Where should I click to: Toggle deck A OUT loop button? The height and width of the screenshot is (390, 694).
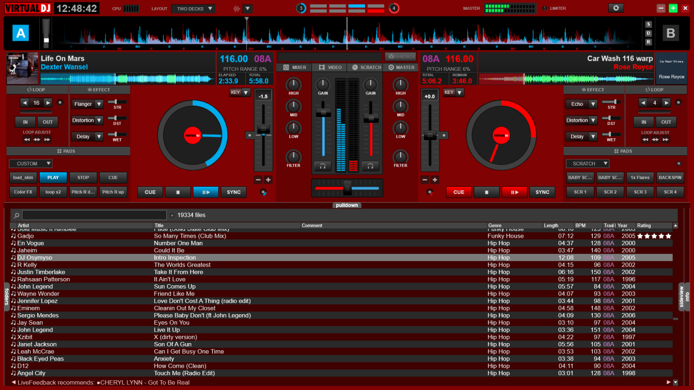[x=48, y=122]
